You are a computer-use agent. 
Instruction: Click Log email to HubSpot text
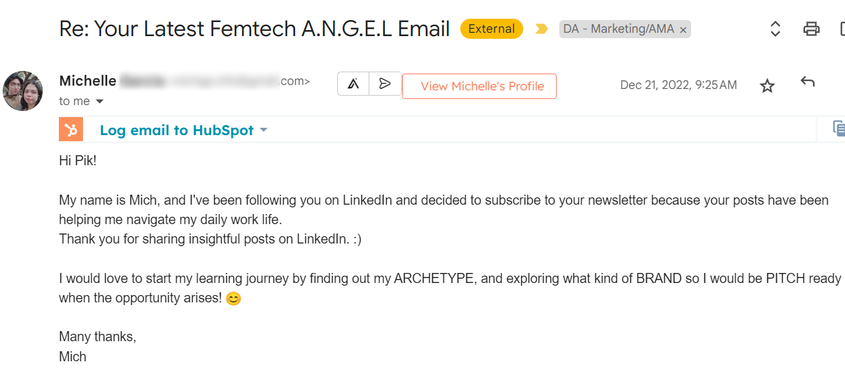tap(177, 130)
